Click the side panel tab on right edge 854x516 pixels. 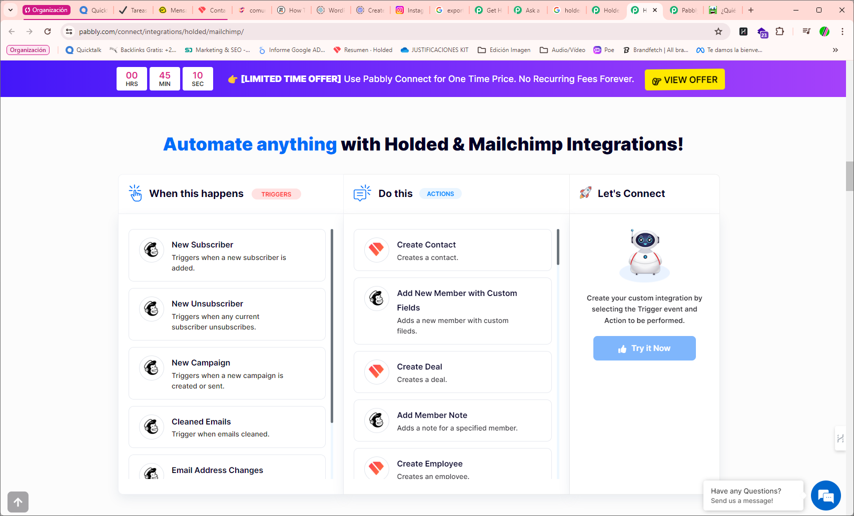tap(840, 438)
